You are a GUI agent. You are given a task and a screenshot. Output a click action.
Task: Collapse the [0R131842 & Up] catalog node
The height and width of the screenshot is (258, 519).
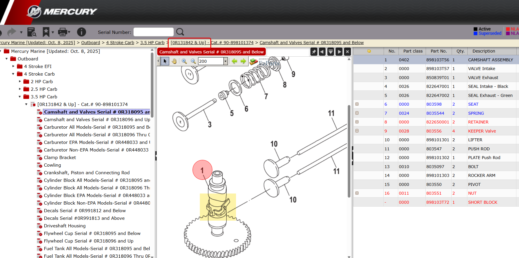coord(26,104)
